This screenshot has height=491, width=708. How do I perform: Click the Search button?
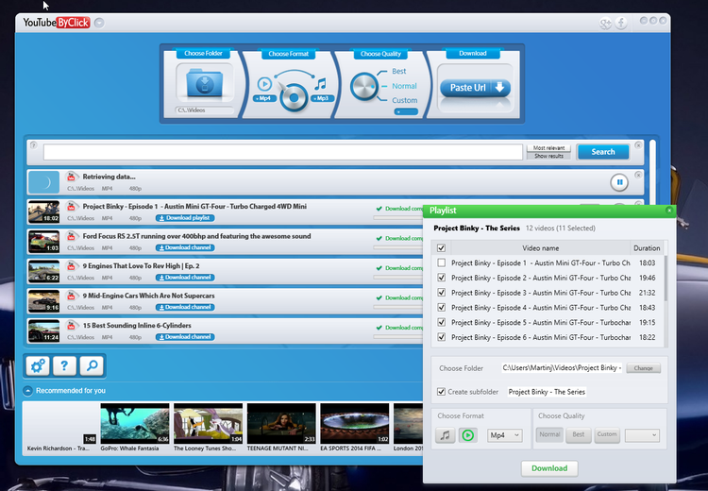point(603,152)
